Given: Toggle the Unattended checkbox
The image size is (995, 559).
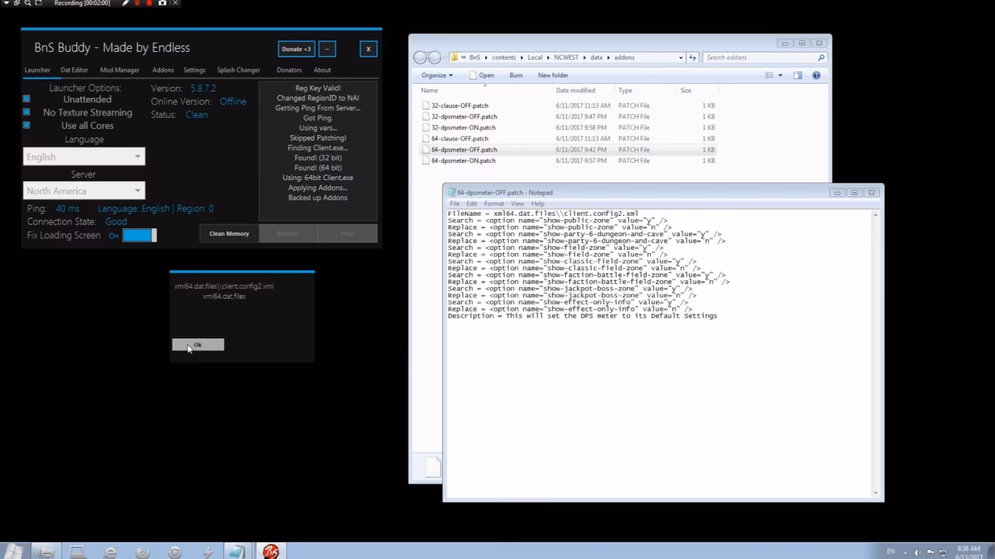Looking at the screenshot, I should pyautogui.click(x=26, y=99).
